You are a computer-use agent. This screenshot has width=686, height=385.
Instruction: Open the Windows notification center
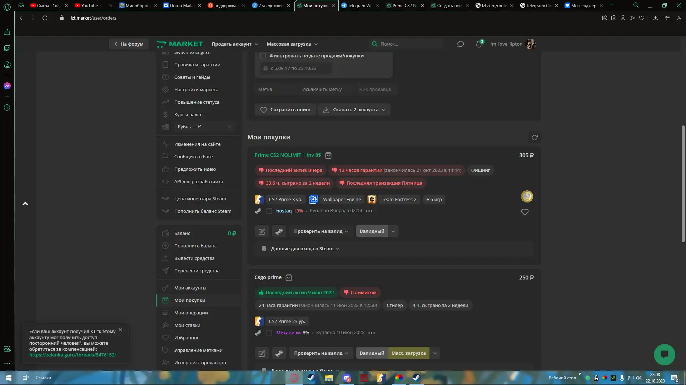click(x=675, y=378)
